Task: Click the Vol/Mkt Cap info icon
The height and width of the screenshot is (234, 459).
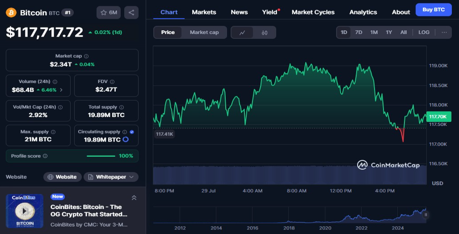Action: pos(60,107)
